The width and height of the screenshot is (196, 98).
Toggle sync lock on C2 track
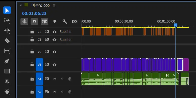[47, 32]
